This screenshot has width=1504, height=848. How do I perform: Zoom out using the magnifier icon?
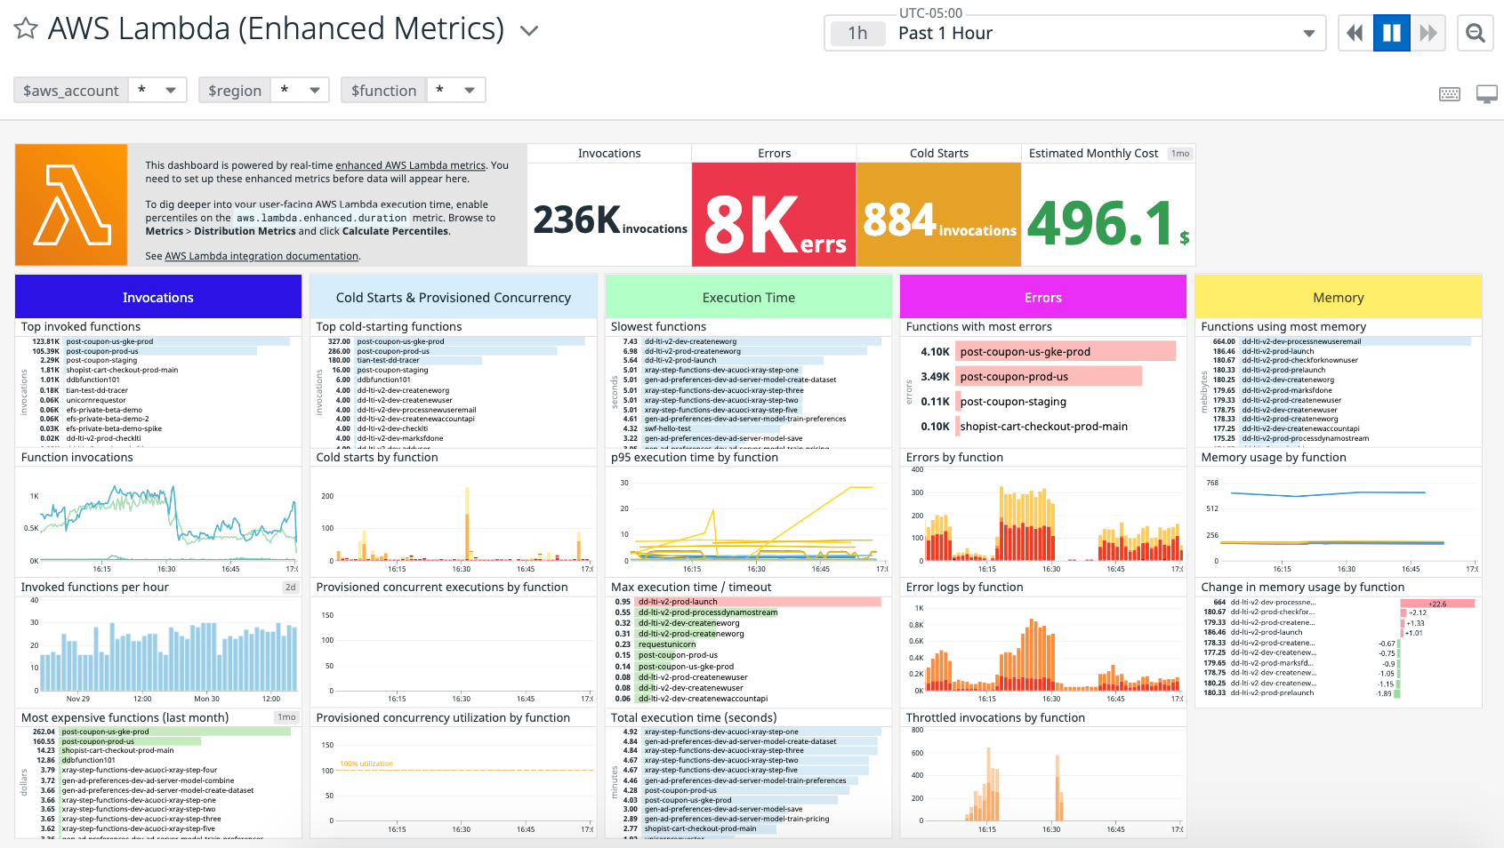coord(1475,32)
